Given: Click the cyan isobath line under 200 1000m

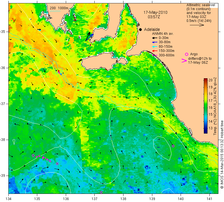Looking at the screenshot, I should (55, 11).
